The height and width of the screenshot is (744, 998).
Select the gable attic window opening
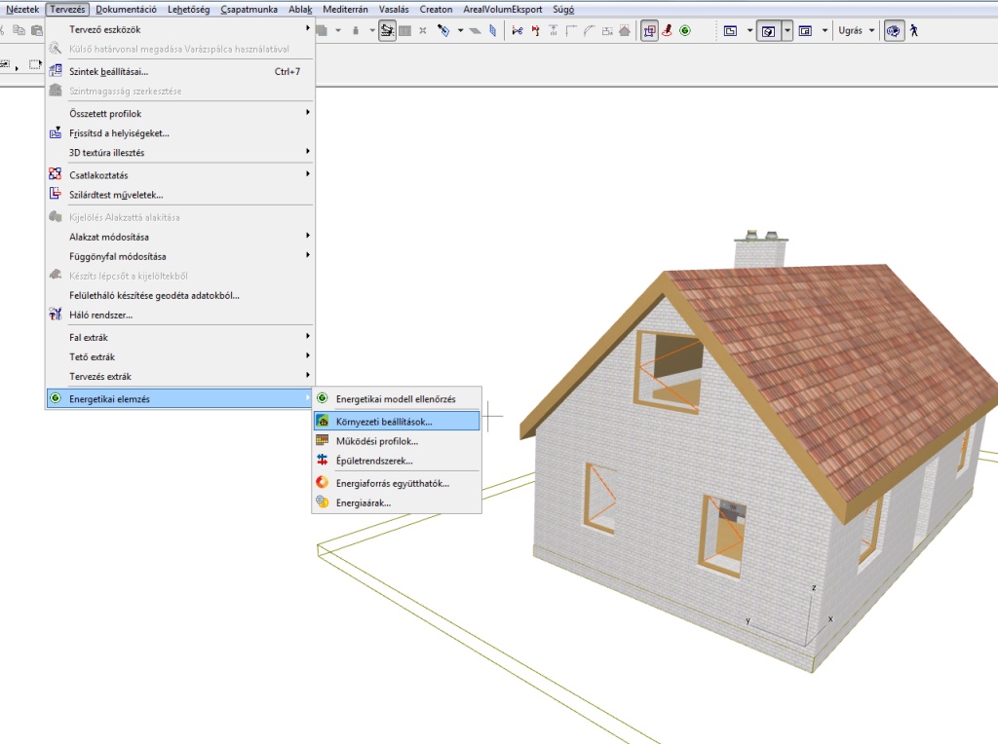(669, 371)
